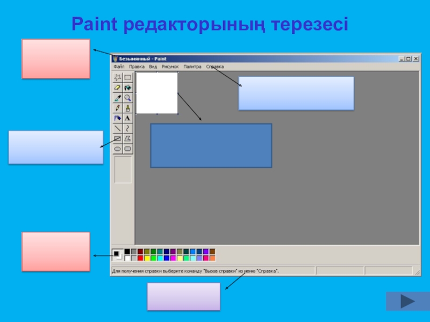Select the rectangular Select tool
The width and height of the screenshot is (430, 322).
pos(128,77)
